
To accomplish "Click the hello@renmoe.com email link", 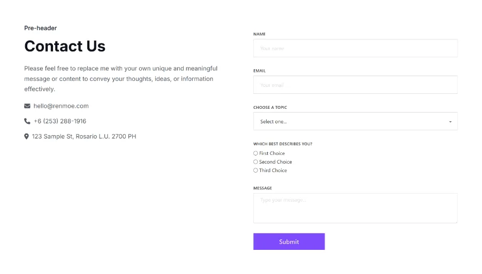I will (61, 106).
